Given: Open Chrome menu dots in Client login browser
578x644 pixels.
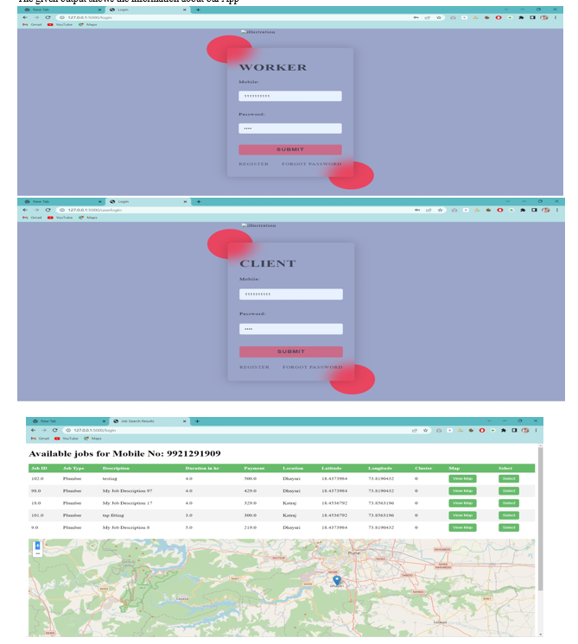Looking at the screenshot, I should (x=557, y=210).
